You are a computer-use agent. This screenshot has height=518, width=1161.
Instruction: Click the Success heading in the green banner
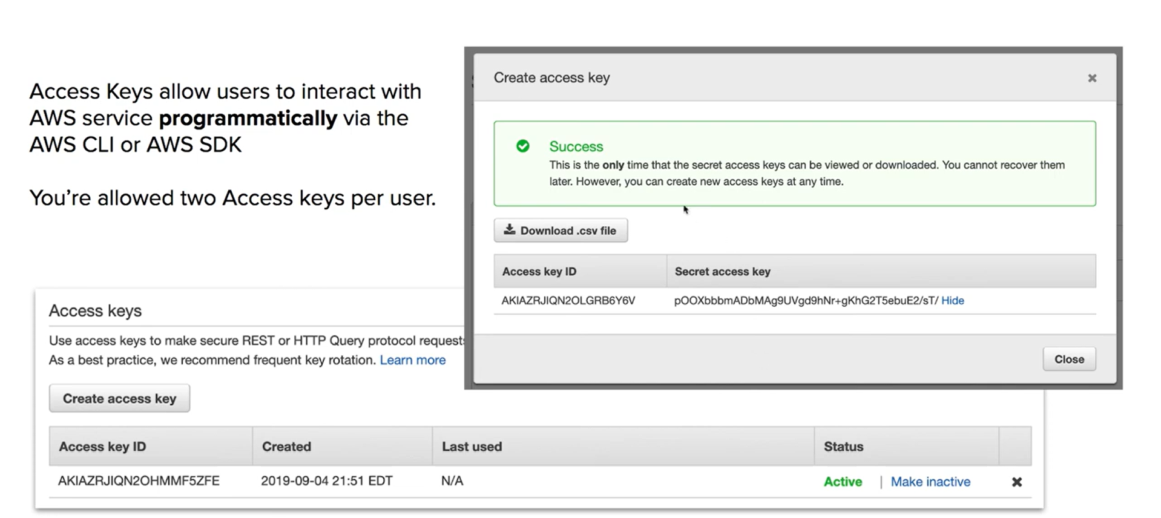576,146
